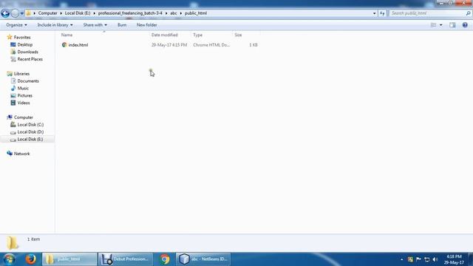This screenshot has height=266, width=473.
Task: Switch to public_html taskbar window
Action: click(x=69, y=259)
